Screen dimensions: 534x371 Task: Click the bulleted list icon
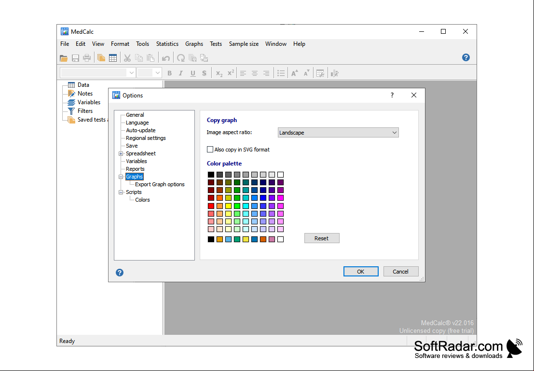(281, 73)
